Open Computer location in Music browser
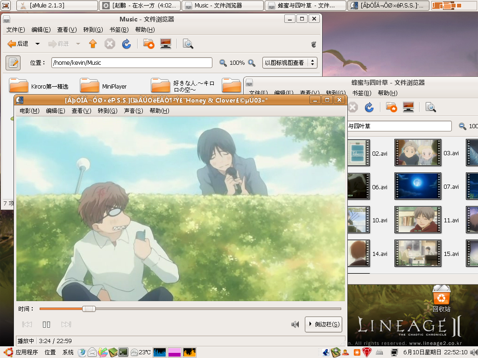Image resolution: width=478 pixels, height=358 pixels. 166,44
